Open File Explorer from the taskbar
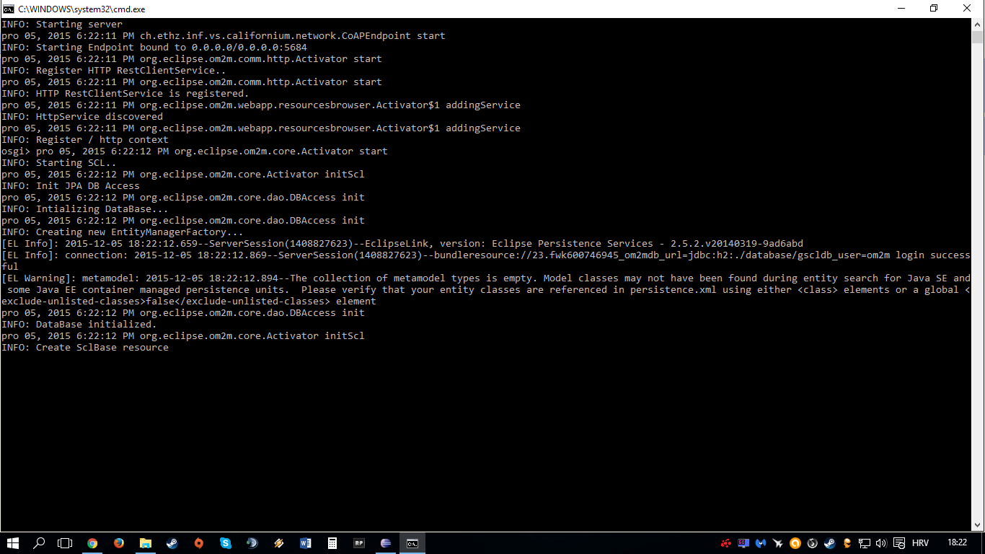Image resolution: width=985 pixels, height=554 pixels. pyautogui.click(x=146, y=543)
